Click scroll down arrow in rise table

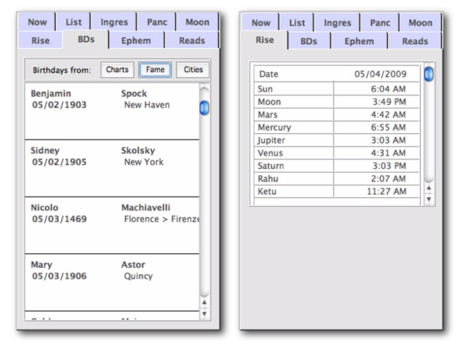429,199
